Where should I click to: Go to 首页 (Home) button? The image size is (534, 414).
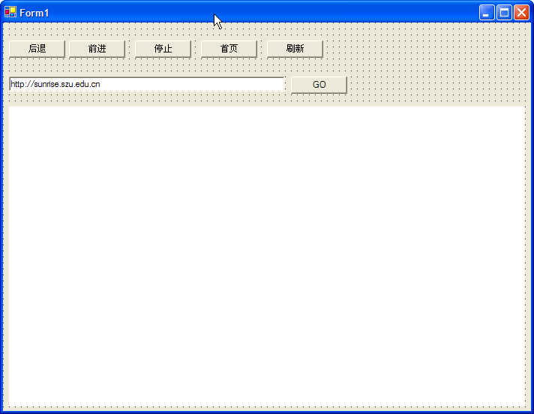[229, 49]
